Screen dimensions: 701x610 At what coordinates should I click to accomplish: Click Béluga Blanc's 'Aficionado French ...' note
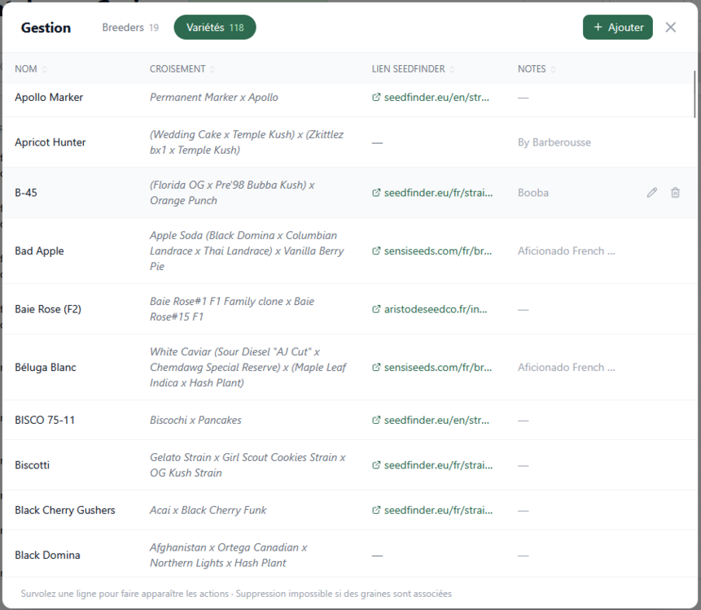[x=567, y=367]
